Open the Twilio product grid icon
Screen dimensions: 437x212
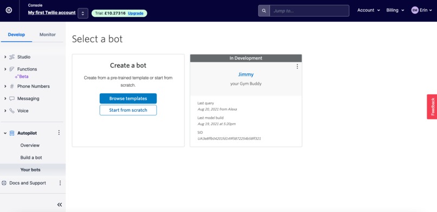(x=9, y=10)
